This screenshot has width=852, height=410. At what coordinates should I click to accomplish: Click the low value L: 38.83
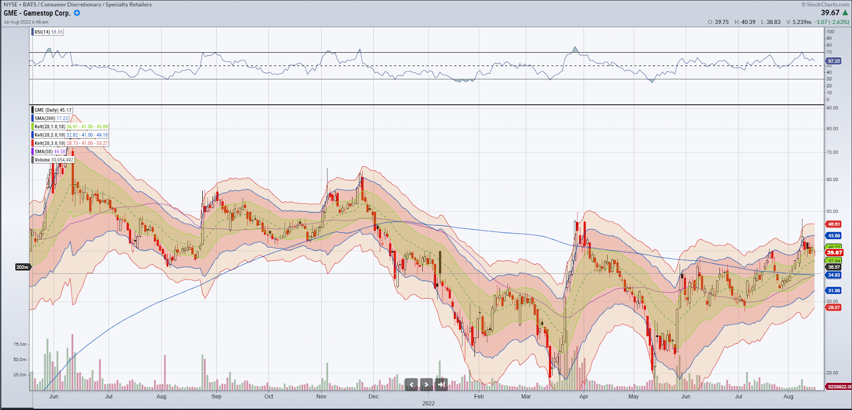click(771, 22)
